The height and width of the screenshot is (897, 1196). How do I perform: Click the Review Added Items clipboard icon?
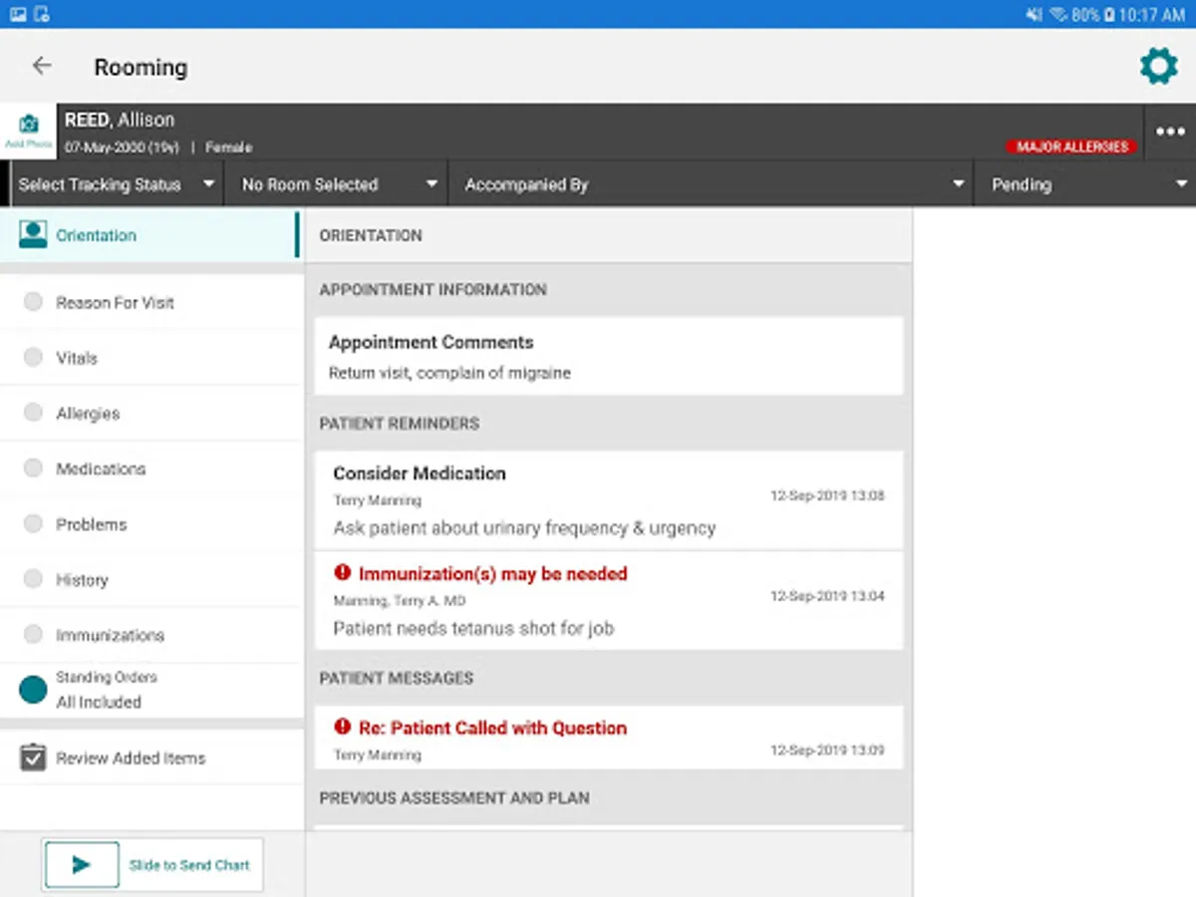33,758
